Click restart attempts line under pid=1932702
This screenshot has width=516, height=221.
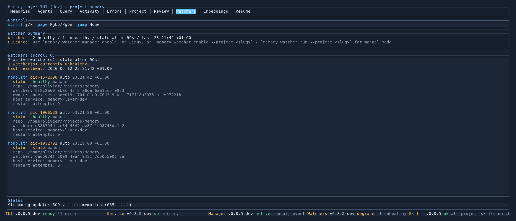point(36,165)
